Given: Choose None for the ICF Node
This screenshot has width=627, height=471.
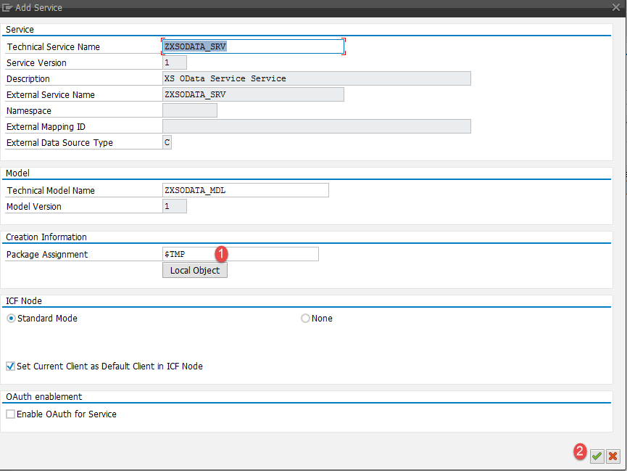Looking at the screenshot, I should point(305,318).
